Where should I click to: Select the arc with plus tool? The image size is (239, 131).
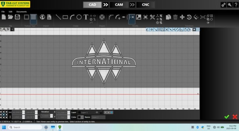pyautogui.click(x=118, y=17)
